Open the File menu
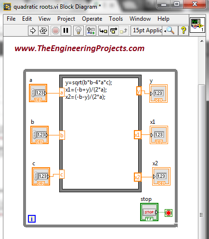Viewport: 209px width, 239px height. click(x=11, y=19)
